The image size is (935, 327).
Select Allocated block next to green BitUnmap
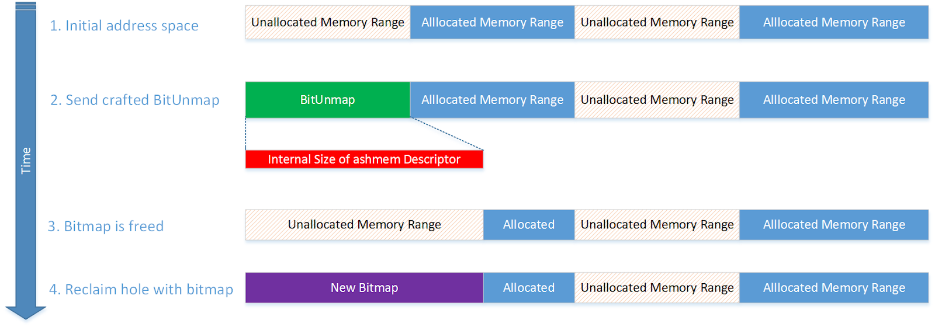pyautogui.click(x=492, y=100)
